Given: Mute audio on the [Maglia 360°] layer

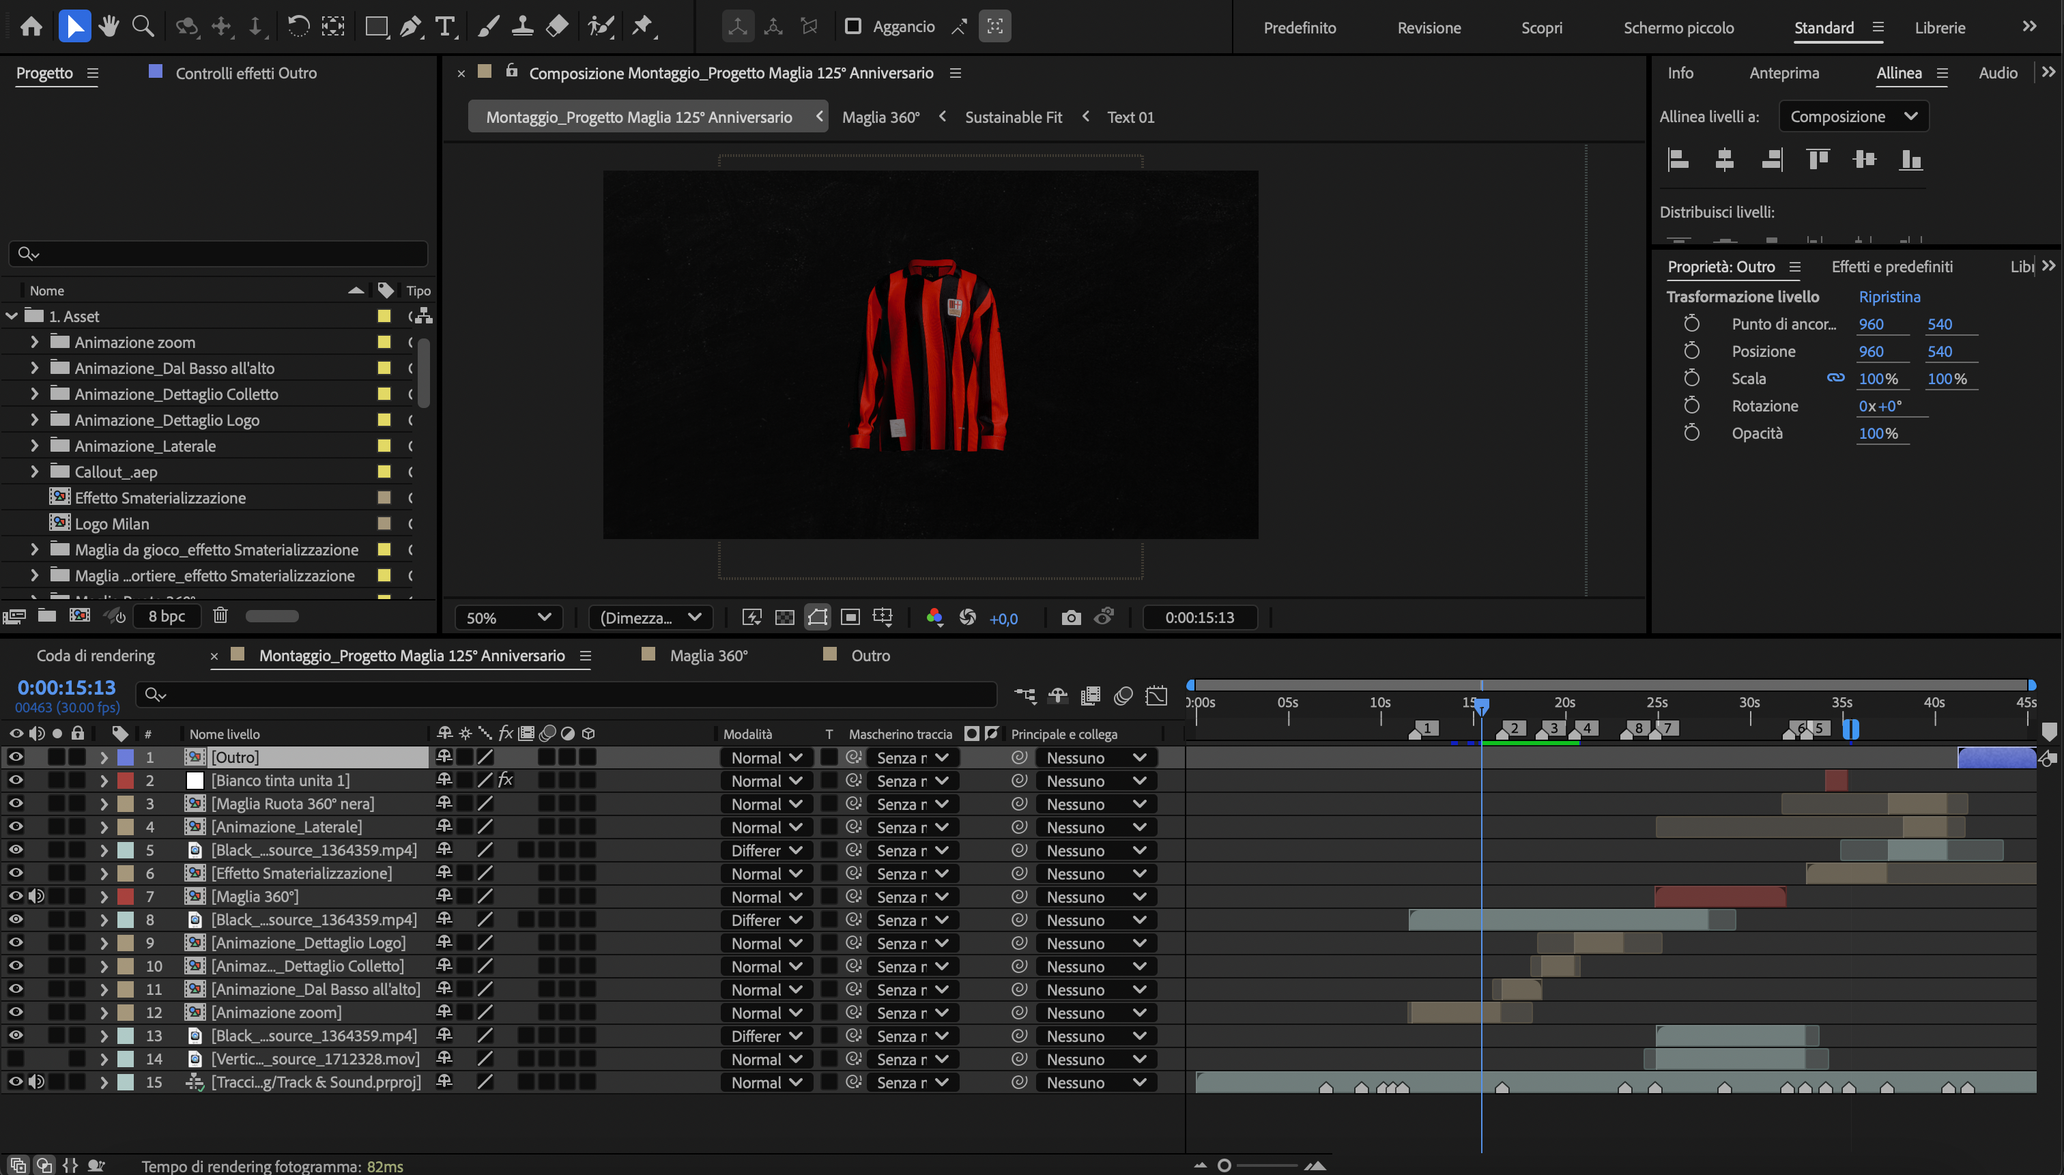Looking at the screenshot, I should 37,896.
